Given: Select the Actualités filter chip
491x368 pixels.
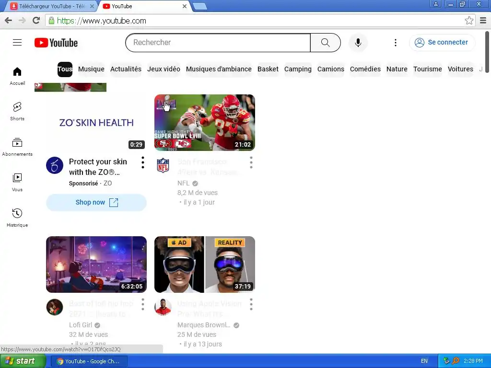Looking at the screenshot, I should [x=126, y=69].
